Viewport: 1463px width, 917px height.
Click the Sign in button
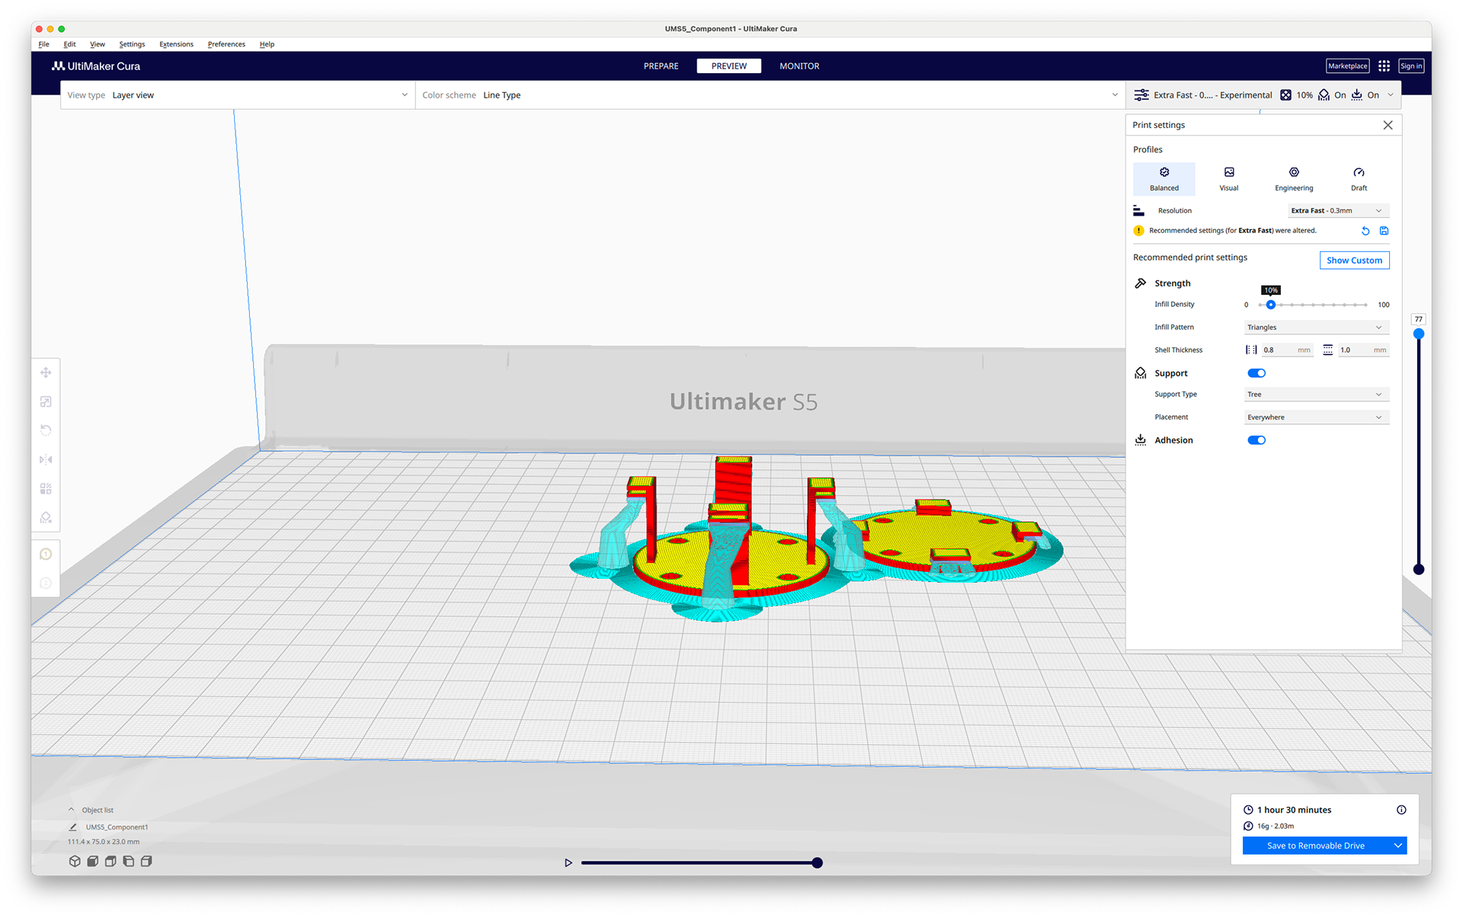click(1410, 66)
